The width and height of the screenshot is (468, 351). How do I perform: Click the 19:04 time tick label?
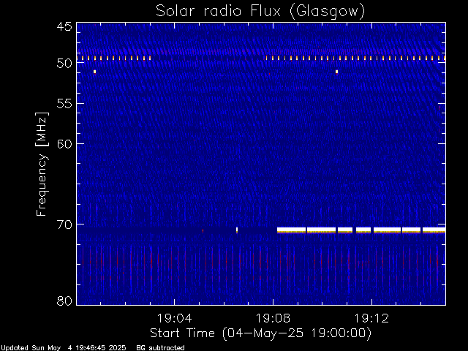[x=174, y=318]
